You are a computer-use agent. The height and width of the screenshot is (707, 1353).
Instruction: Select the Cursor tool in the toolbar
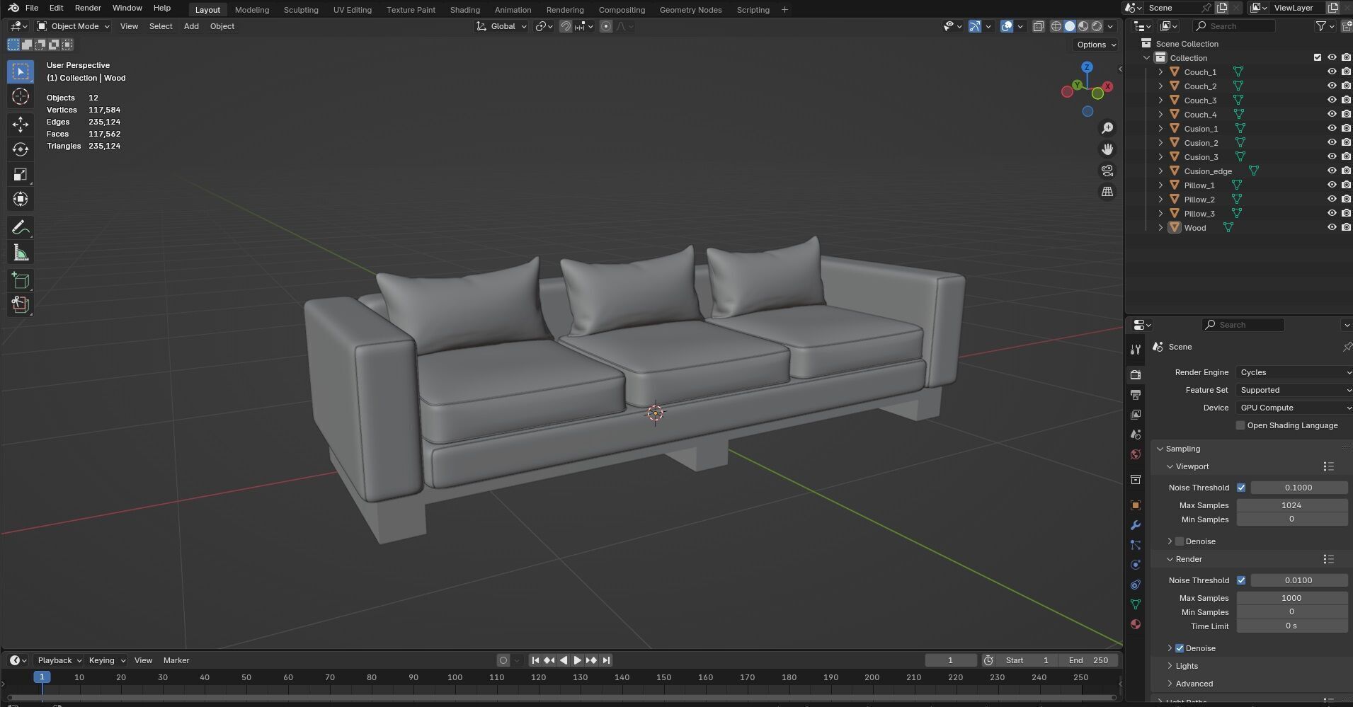21,97
